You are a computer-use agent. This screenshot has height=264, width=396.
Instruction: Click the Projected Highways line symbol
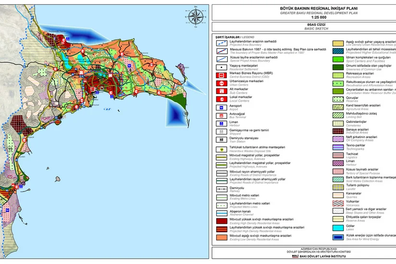click(x=222, y=165)
